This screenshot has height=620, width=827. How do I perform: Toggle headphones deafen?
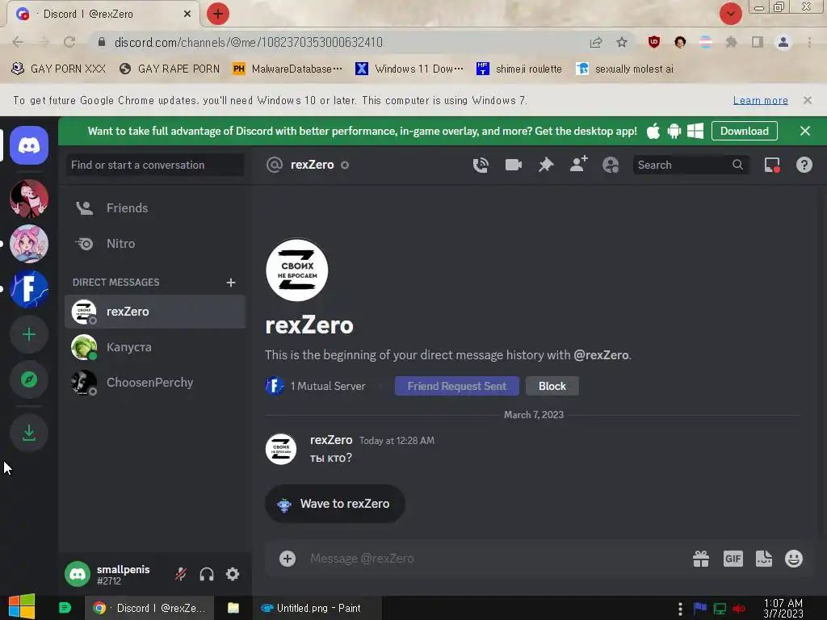tap(207, 574)
